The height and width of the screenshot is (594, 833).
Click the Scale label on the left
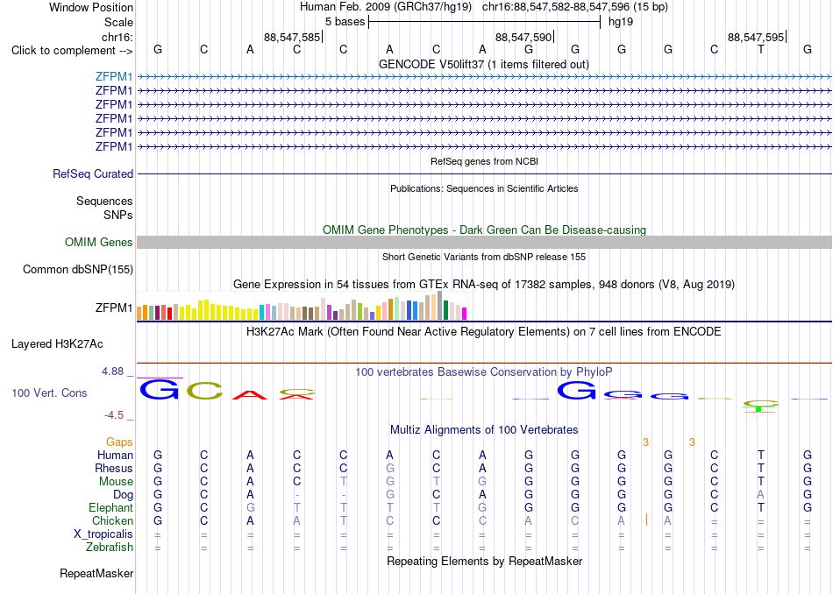pos(118,22)
